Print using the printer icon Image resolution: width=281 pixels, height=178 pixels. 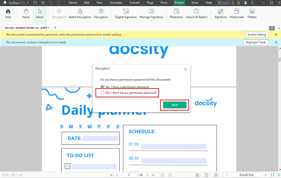point(43,3)
